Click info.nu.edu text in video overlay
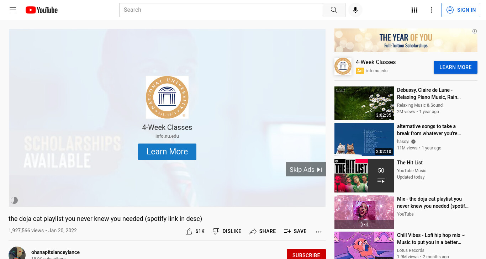Viewport: 486px width, 259px height. click(167, 136)
